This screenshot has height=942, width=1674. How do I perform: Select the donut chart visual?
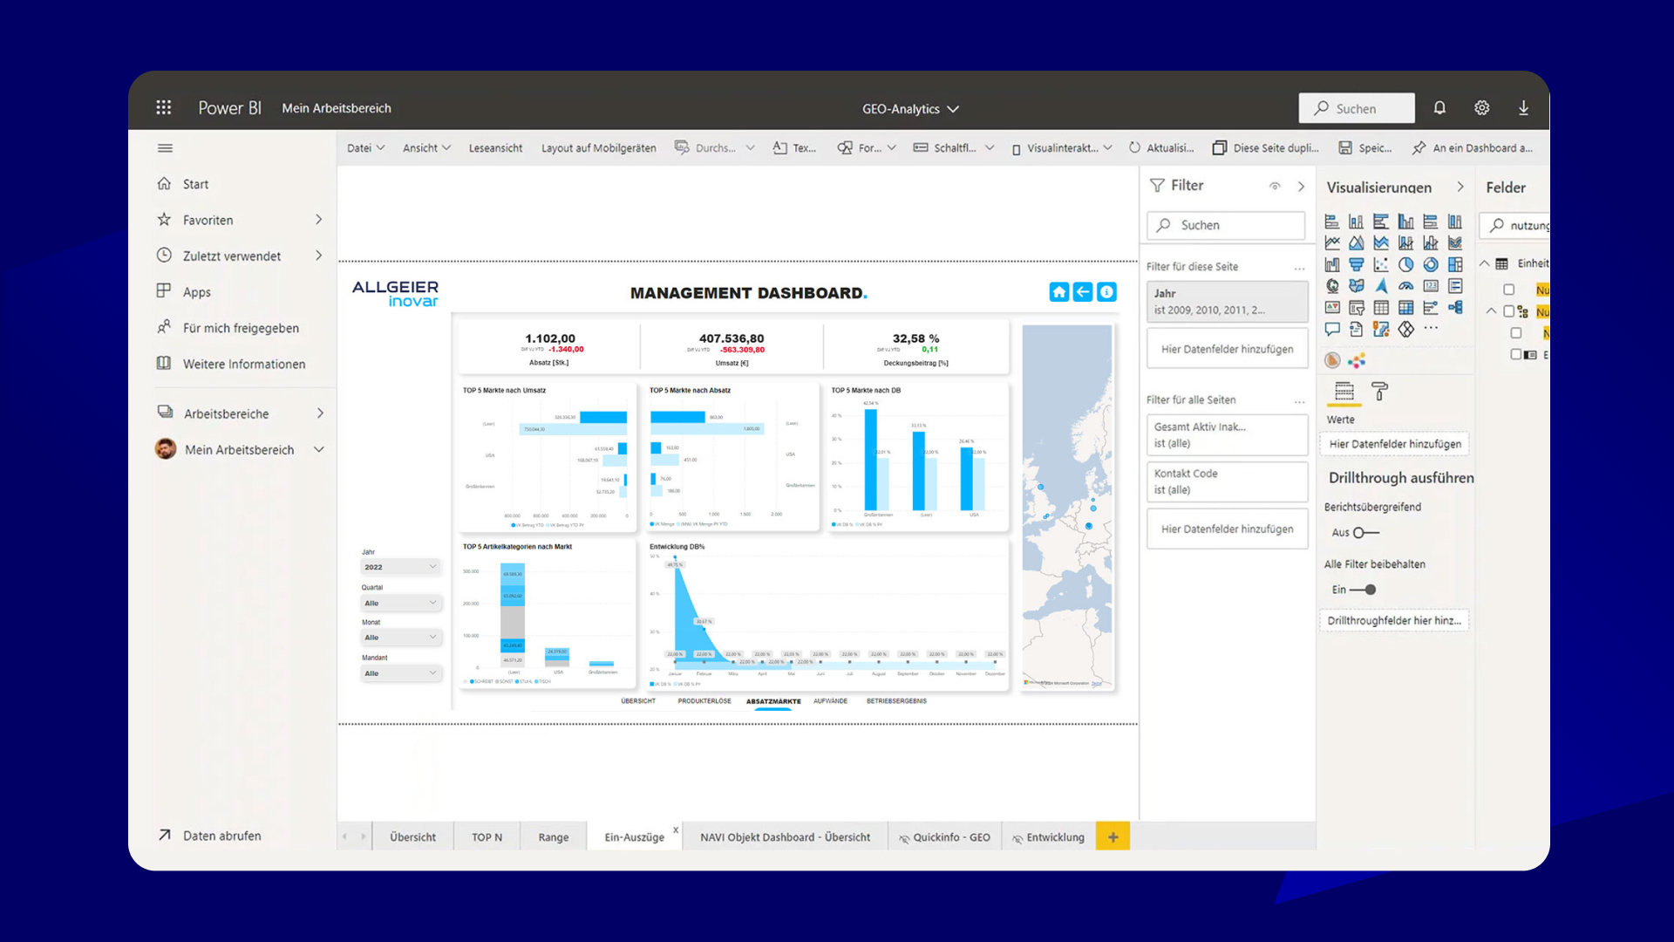click(x=1431, y=264)
